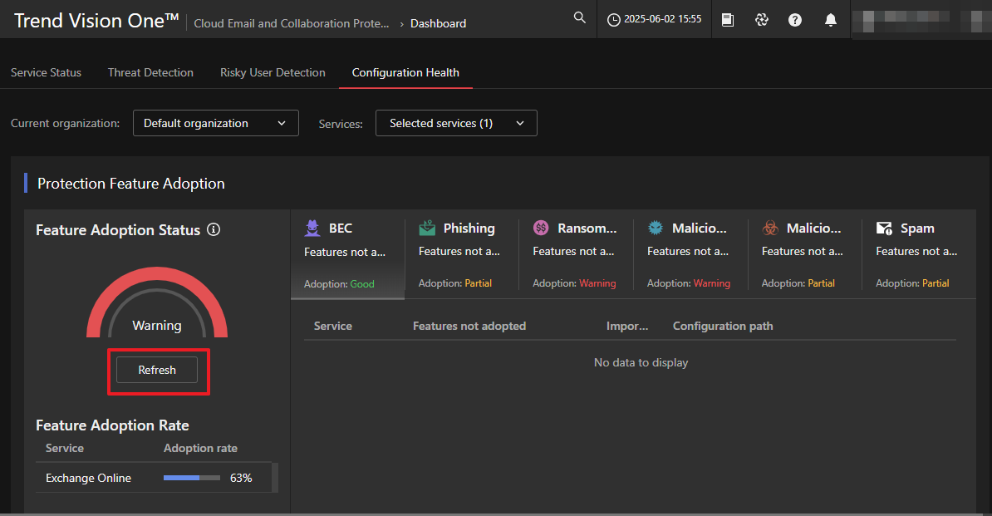Image resolution: width=992 pixels, height=516 pixels.
Task: Open the help question mark icon
Action: [x=795, y=20]
